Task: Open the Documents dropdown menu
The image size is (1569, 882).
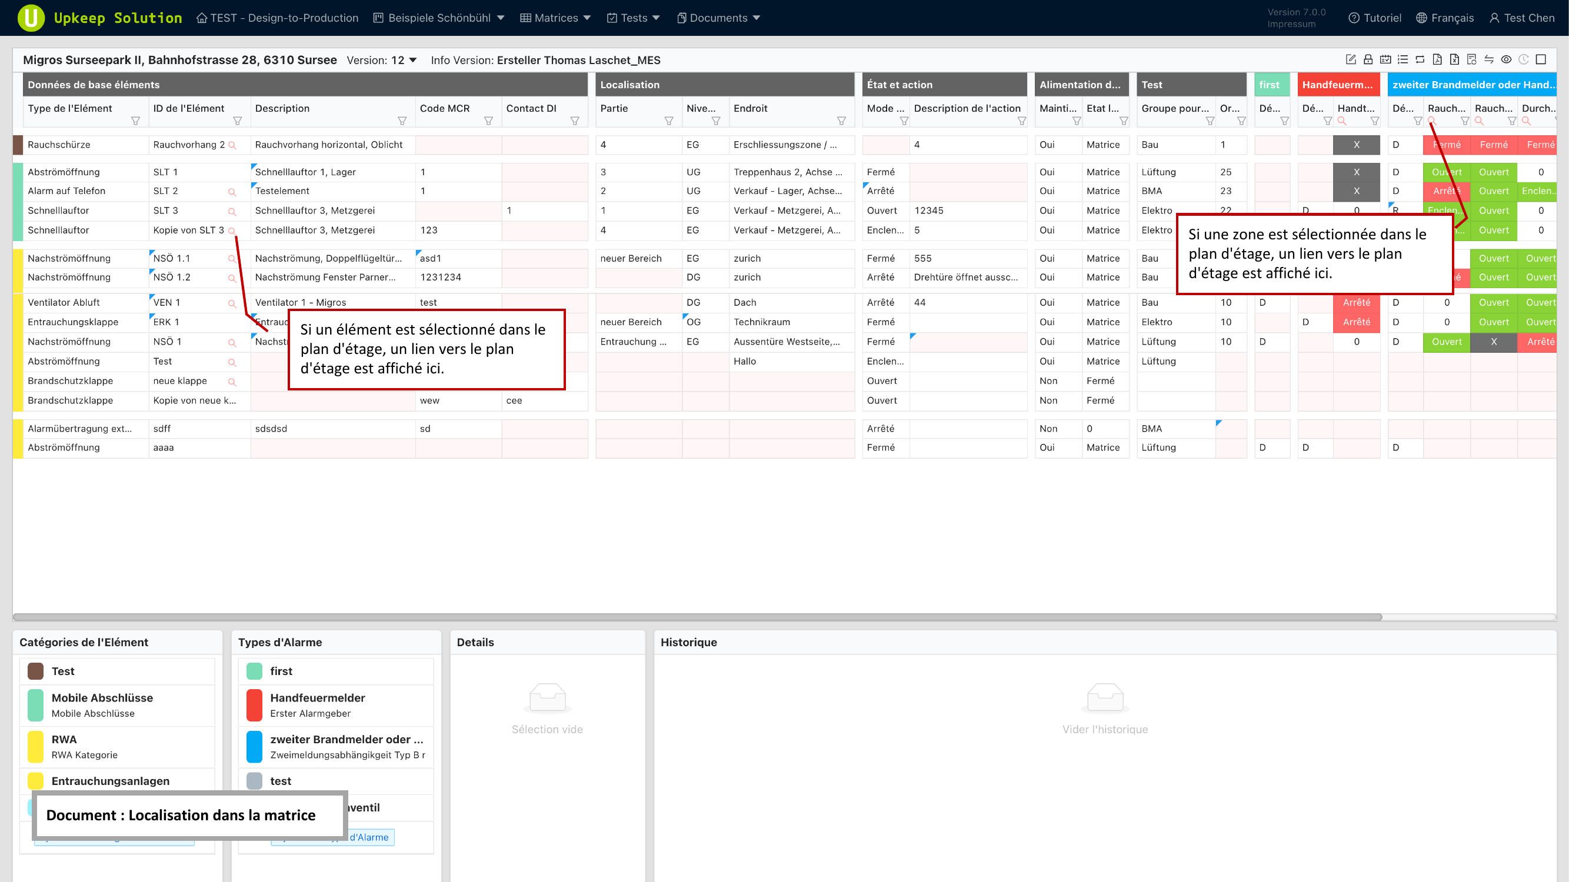Action: tap(718, 18)
